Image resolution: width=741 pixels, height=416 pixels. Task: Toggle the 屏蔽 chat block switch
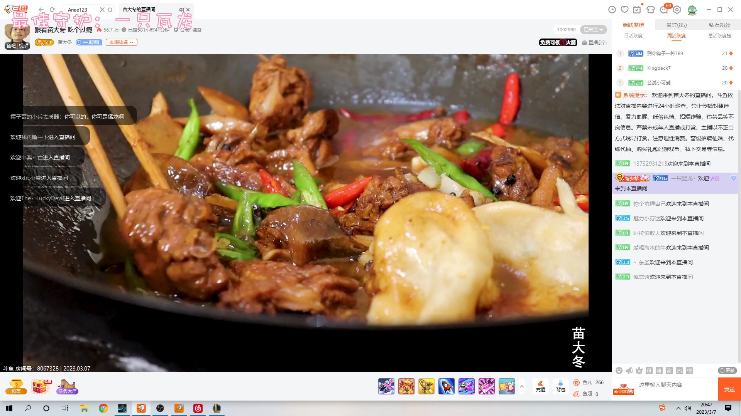727,371
